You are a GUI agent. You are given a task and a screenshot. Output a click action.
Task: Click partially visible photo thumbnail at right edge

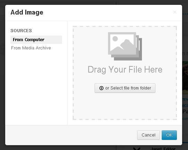[185, 78]
